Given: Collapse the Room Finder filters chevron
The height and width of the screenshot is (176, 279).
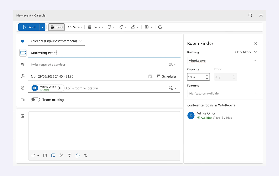Looking at the screenshot, I should pyautogui.click(x=255, y=52).
